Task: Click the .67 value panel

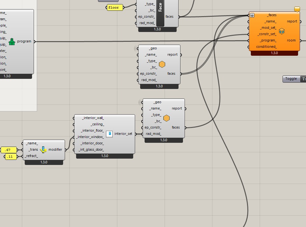Action: click(9, 150)
